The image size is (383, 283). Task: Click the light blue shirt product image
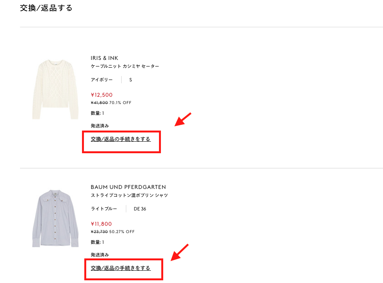click(55, 217)
